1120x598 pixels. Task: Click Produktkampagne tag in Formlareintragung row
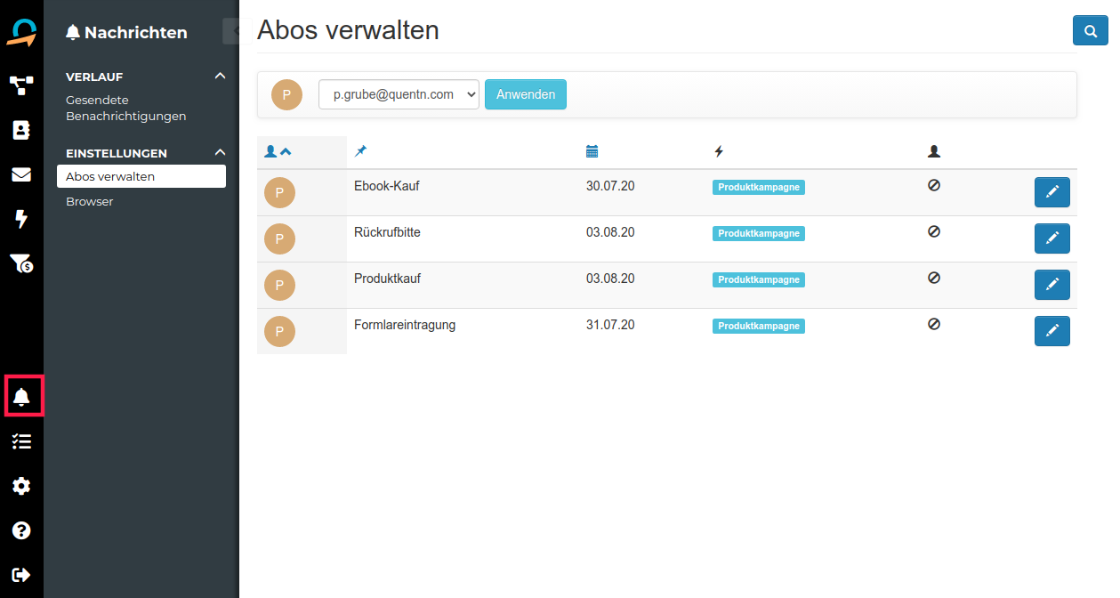(759, 326)
